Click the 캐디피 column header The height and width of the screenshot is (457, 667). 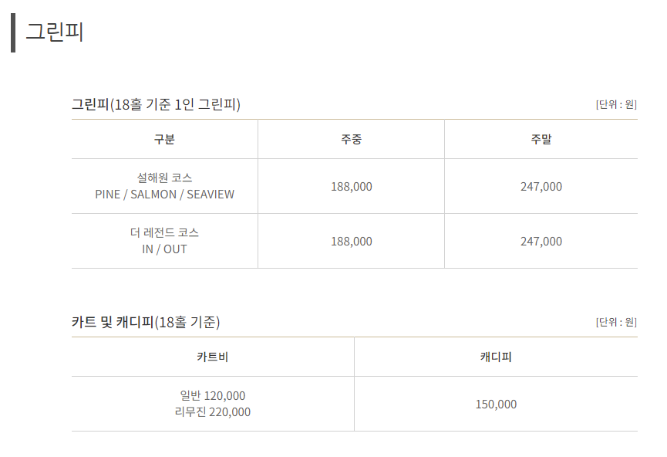click(x=496, y=357)
